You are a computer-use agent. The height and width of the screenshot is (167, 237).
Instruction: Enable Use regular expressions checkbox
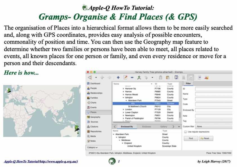pyautogui.click(x=185, y=132)
